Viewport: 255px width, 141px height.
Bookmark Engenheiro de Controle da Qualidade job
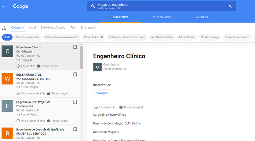[75, 129]
